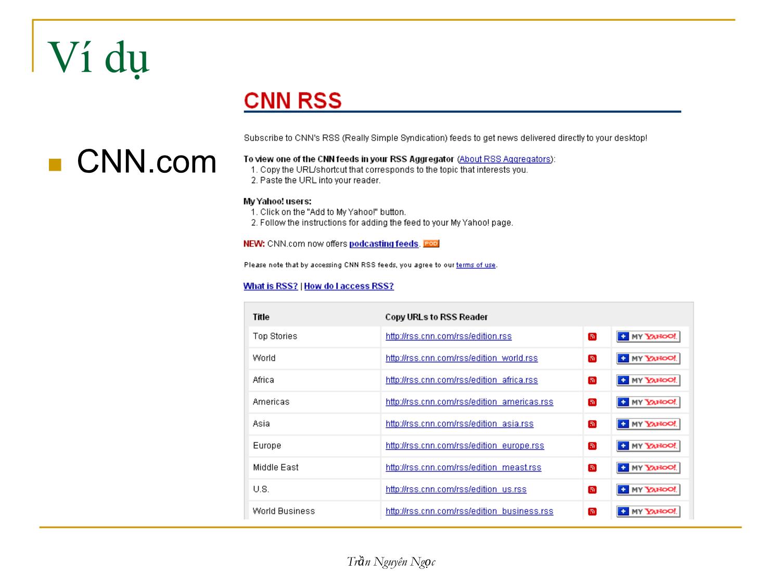This screenshot has height=585, width=780.
Task: Open the What is RSS? link
Action: [x=271, y=286]
